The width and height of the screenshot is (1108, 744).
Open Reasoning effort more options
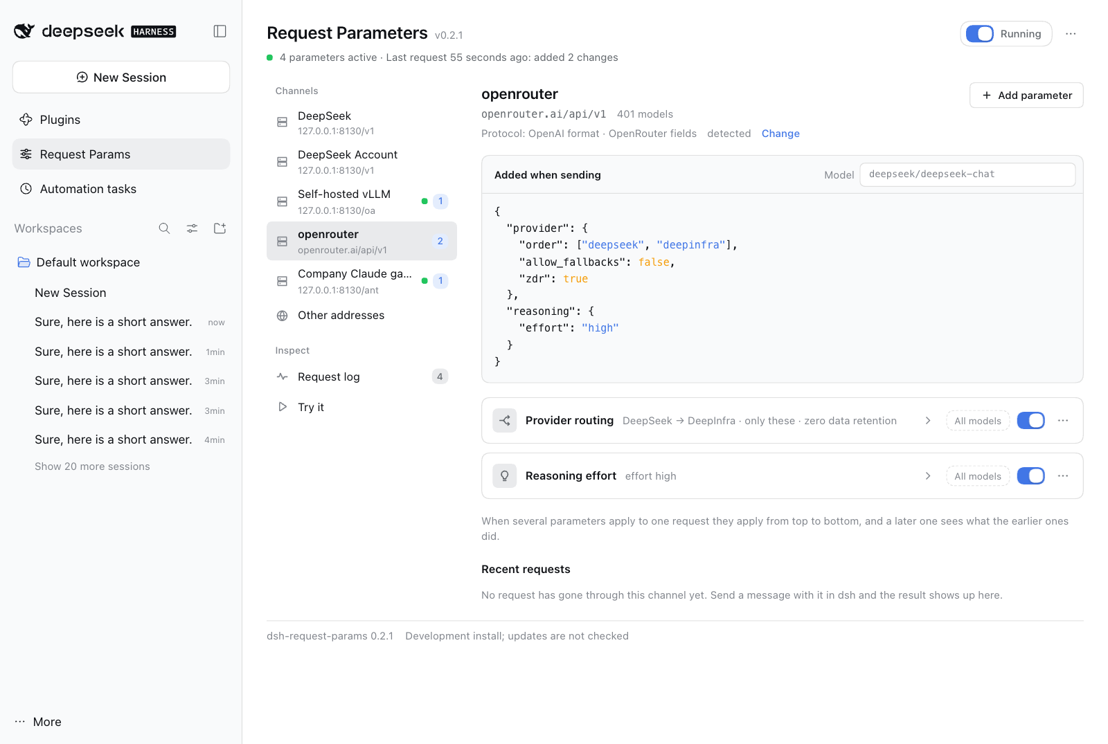pos(1063,476)
